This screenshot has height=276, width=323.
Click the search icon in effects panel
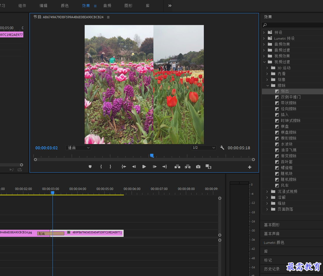tap(265, 25)
